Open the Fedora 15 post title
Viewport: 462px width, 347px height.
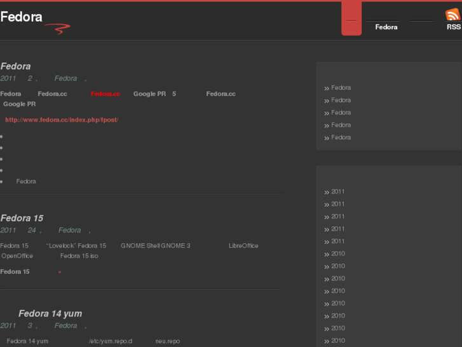click(22, 218)
